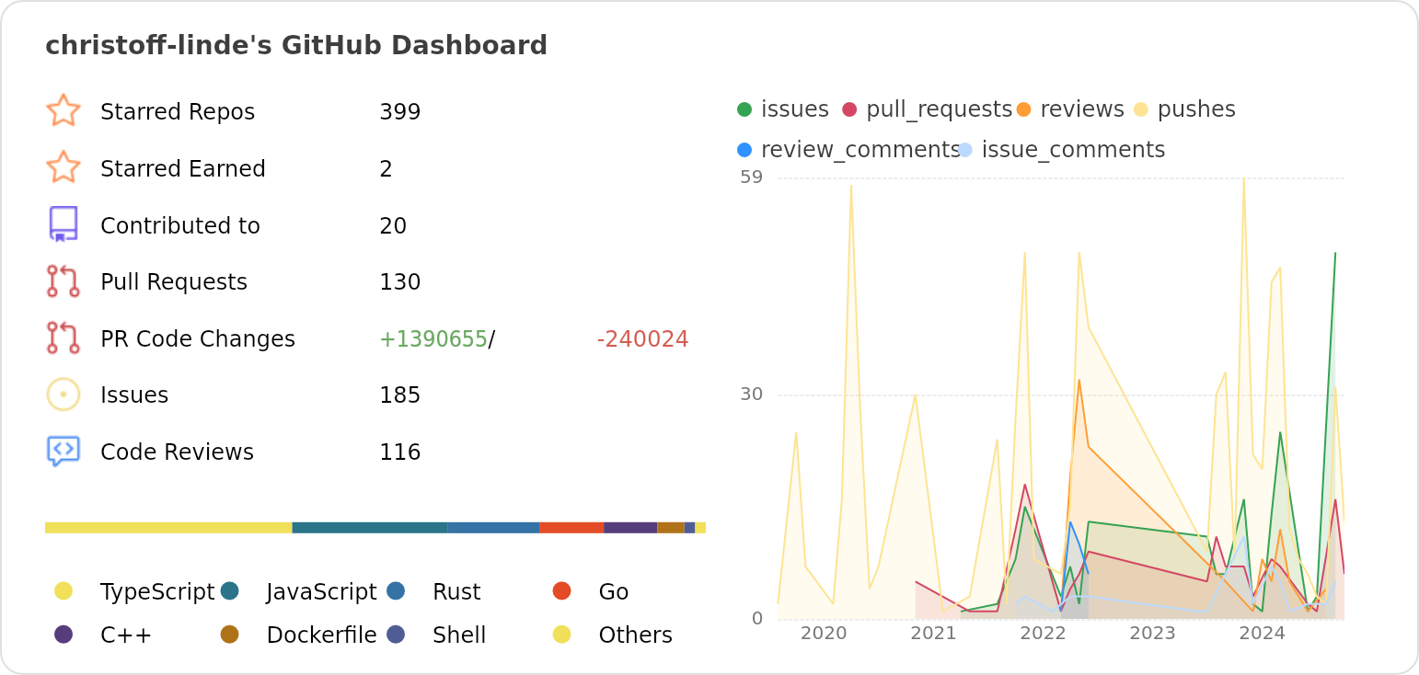
Task: Click the PR Code Changes label
Action: 198,339
